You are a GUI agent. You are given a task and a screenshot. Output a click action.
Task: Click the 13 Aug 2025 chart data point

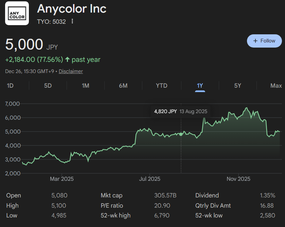[181, 134]
